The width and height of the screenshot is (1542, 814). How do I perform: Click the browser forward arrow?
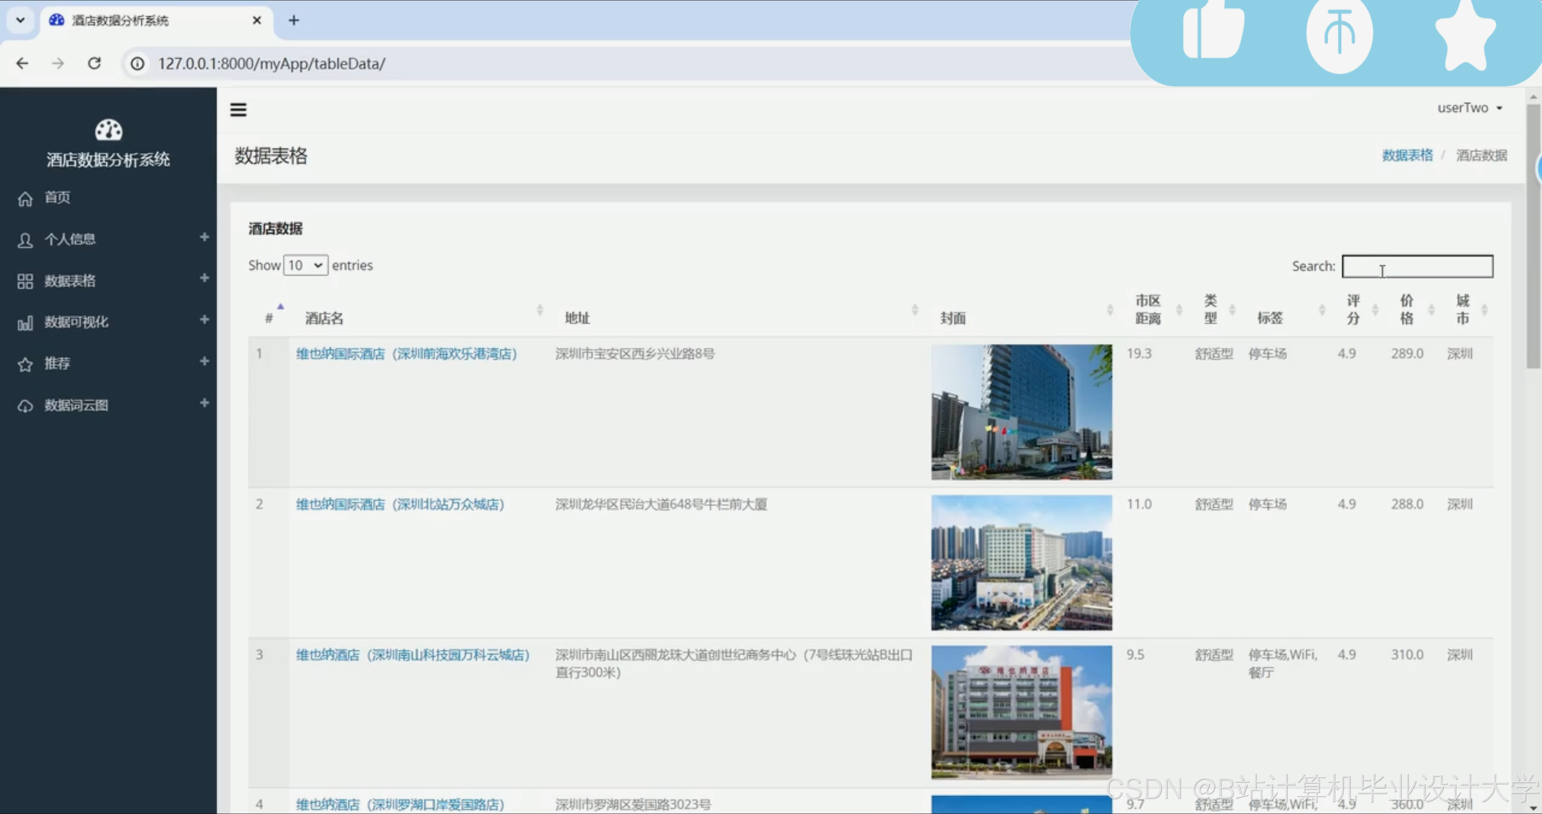coord(58,63)
